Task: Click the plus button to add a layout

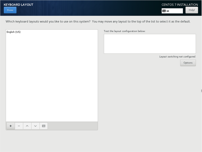Action: 11,126
